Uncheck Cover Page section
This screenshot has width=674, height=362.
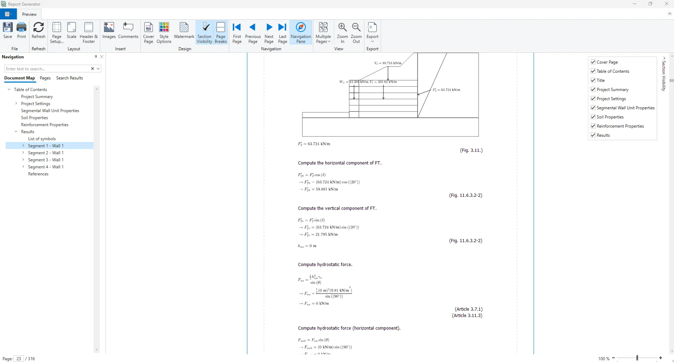pyautogui.click(x=593, y=62)
